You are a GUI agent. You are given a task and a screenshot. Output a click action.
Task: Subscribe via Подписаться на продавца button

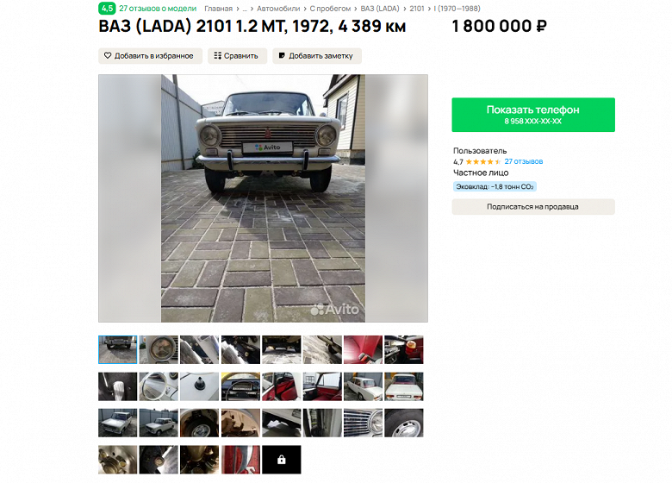click(x=533, y=207)
